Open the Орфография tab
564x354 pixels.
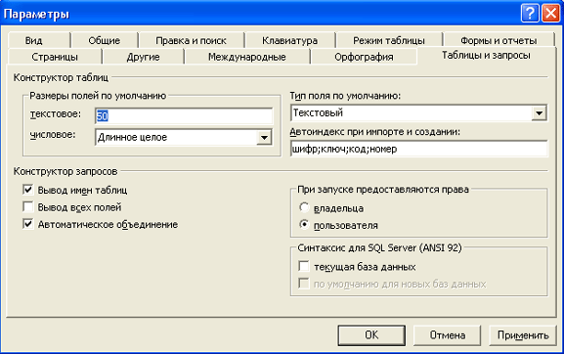coord(364,57)
